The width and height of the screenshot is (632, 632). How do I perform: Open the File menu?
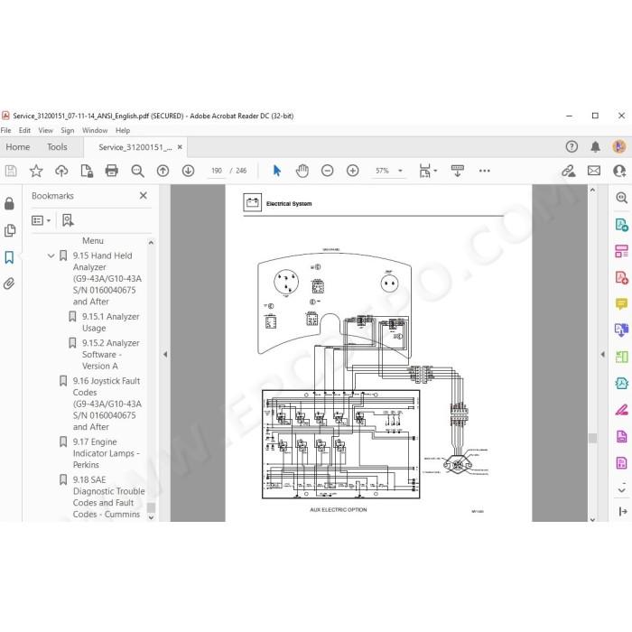pyautogui.click(x=5, y=130)
